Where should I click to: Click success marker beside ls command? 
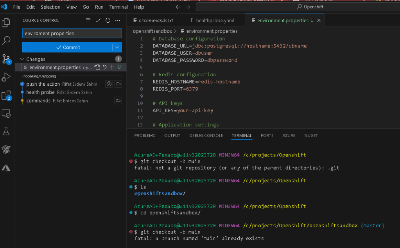(131, 187)
